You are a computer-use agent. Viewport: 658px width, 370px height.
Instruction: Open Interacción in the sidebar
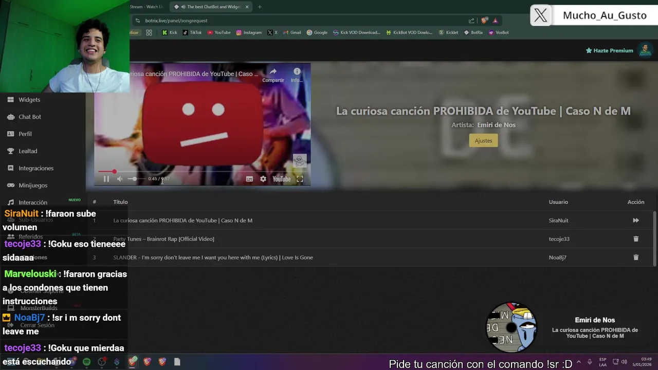pos(33,202)
